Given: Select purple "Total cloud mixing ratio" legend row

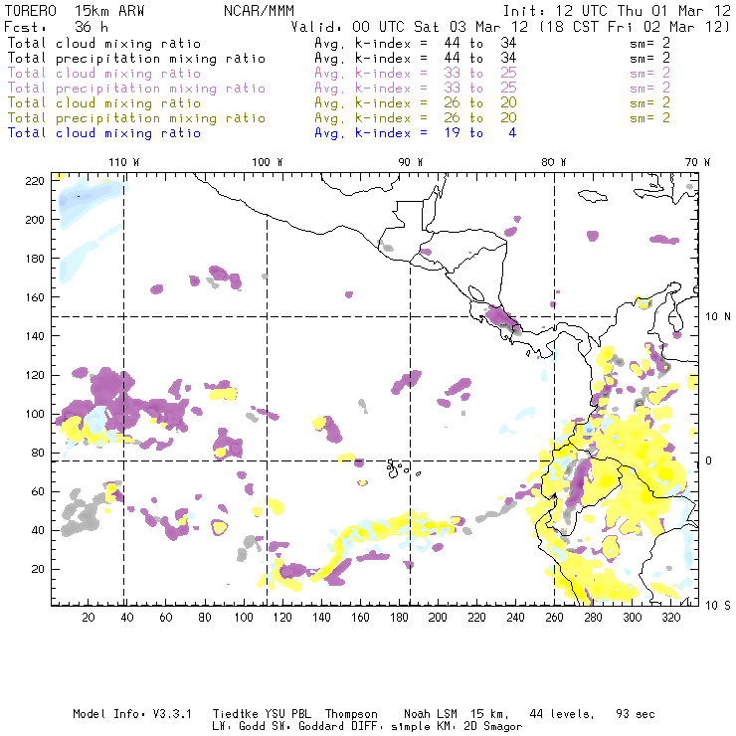Looking at the screenshot, I should coord(104,74).
